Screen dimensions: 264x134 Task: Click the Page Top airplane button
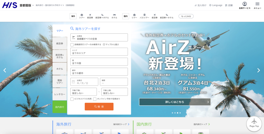tap(254, 123)
